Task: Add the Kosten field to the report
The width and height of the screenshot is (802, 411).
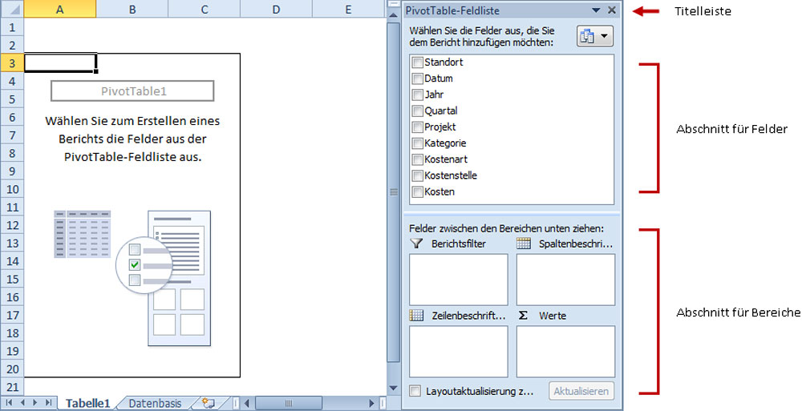Action: [417, 192]
